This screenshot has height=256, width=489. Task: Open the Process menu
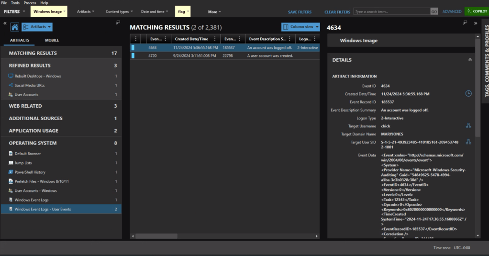click(x=30, y=3)
